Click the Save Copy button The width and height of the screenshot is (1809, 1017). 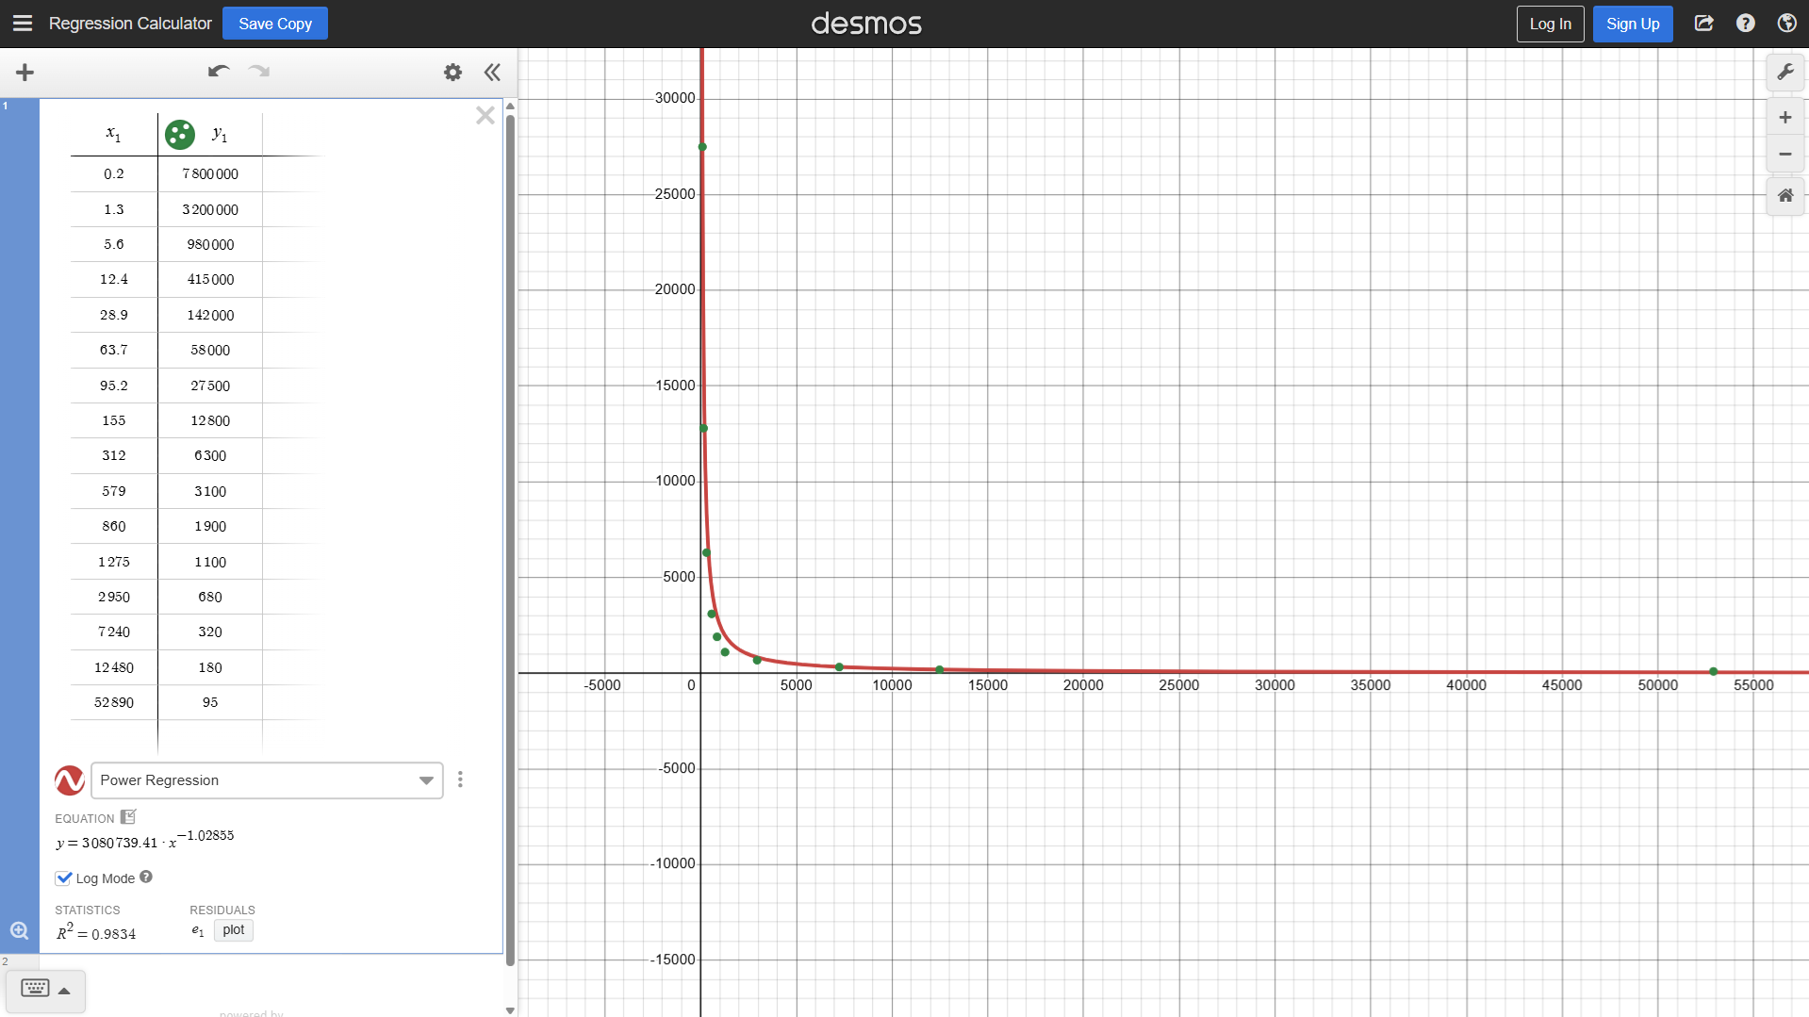(275, 24)
